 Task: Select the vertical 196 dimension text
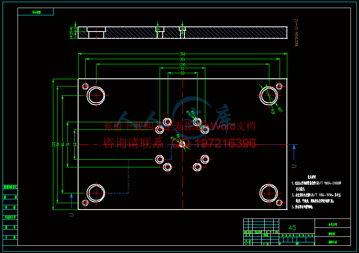58,144
